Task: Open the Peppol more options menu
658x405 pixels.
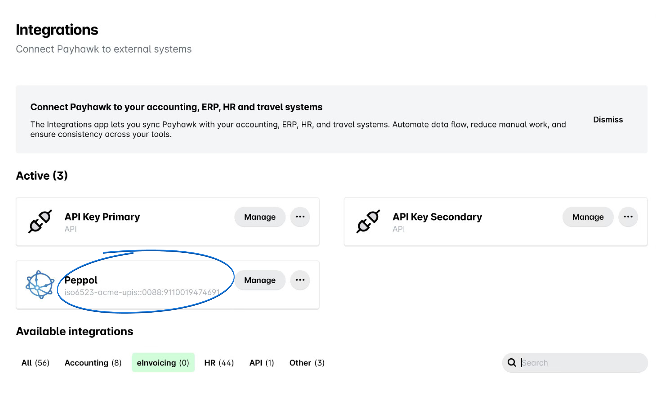Action: pos(300,280)
